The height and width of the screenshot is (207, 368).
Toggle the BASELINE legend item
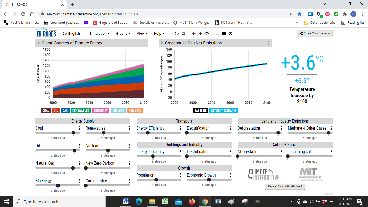point(200,111)
